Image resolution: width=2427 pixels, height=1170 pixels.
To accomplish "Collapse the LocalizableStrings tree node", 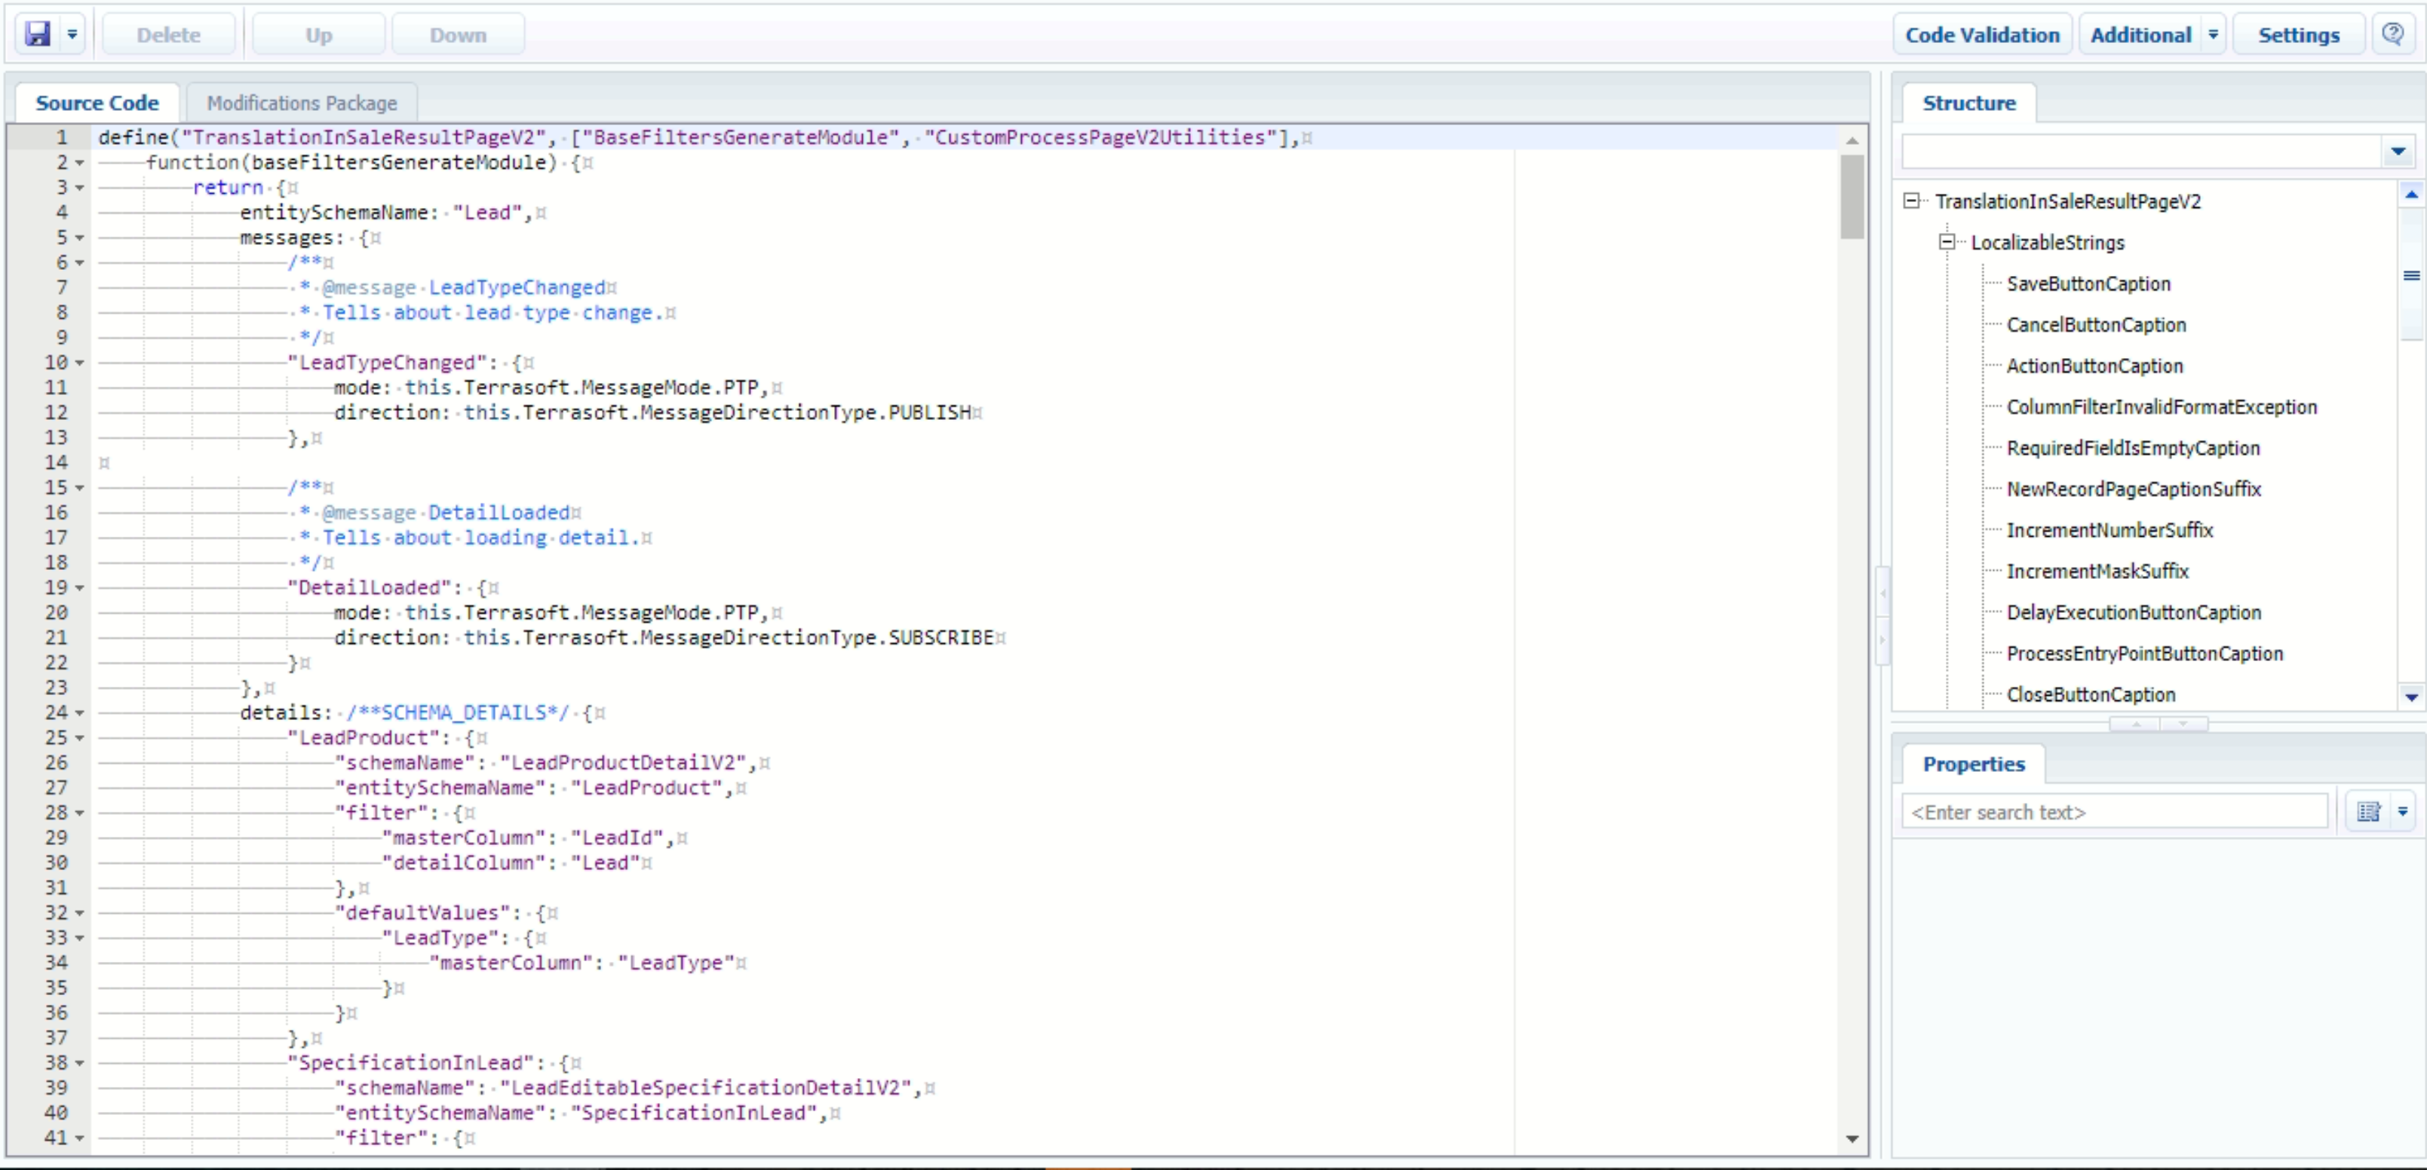I will click(1947, 242).
